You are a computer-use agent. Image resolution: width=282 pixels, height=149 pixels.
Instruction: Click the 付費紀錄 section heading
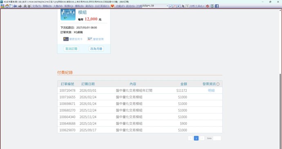point(65,73)
